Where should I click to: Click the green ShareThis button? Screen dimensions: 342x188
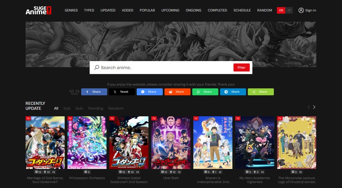(261, 92)
